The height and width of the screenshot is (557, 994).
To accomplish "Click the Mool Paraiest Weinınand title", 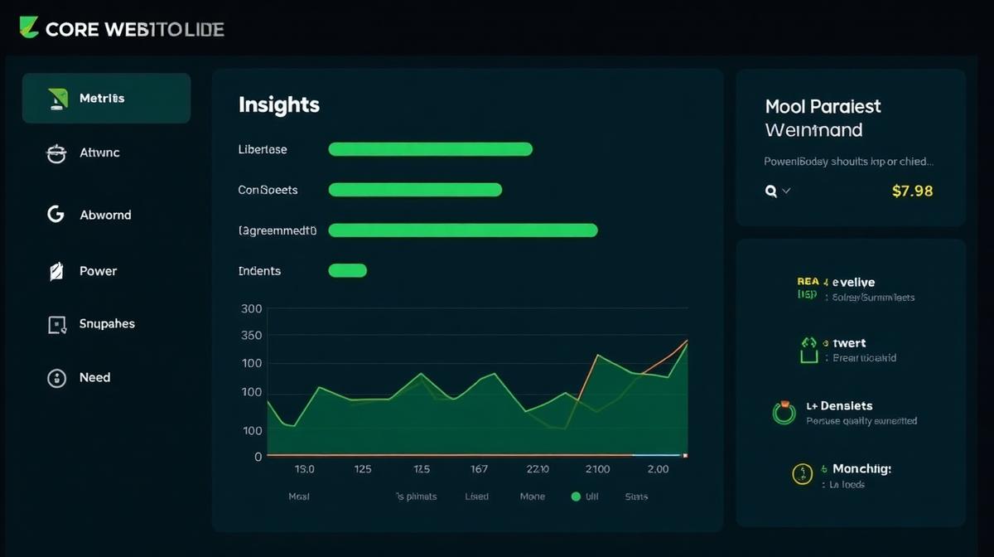I will point(823,118).
